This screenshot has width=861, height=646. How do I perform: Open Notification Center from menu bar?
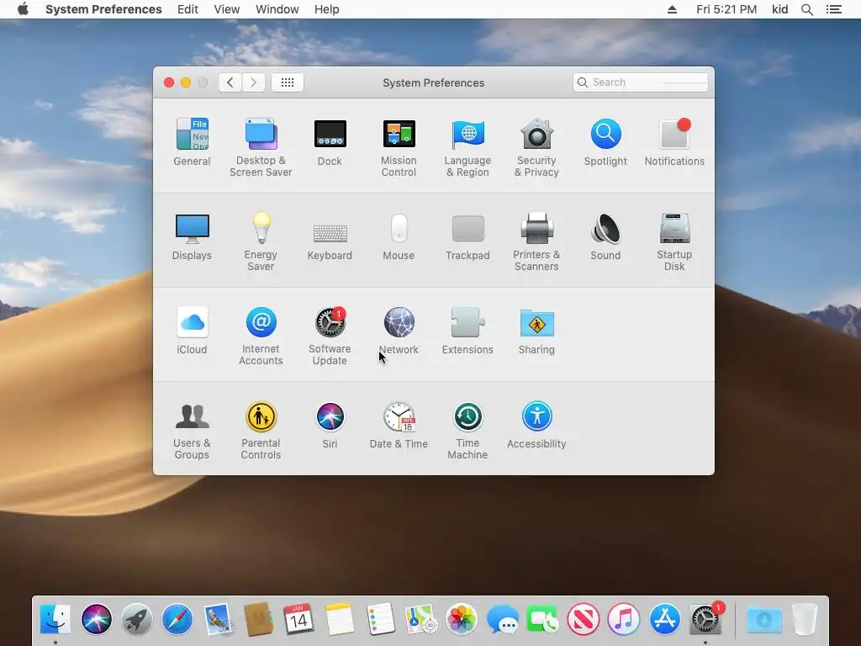[834, 9]
